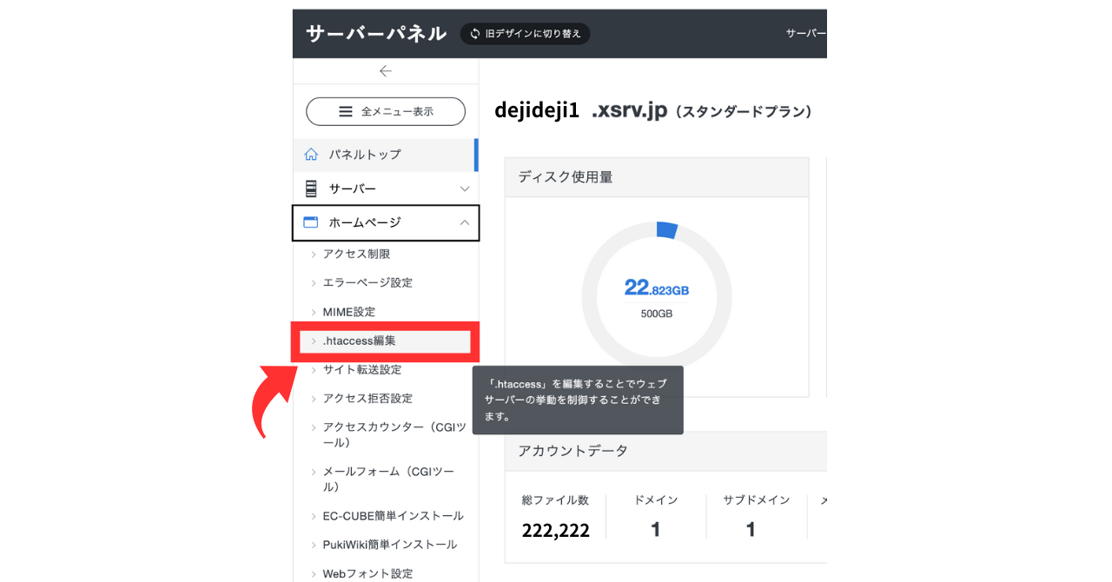Open パネルトップ in the sidebar
The image size is (1112, 582).
point(365,155)
